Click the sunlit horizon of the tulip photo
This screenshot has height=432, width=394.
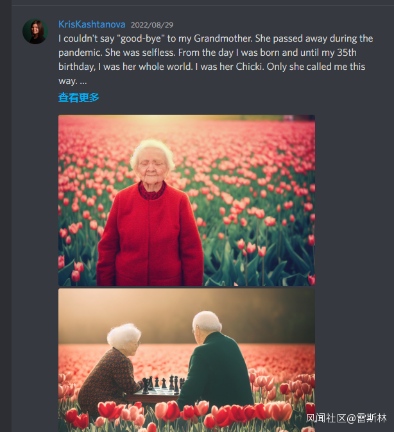coord(187,119)
